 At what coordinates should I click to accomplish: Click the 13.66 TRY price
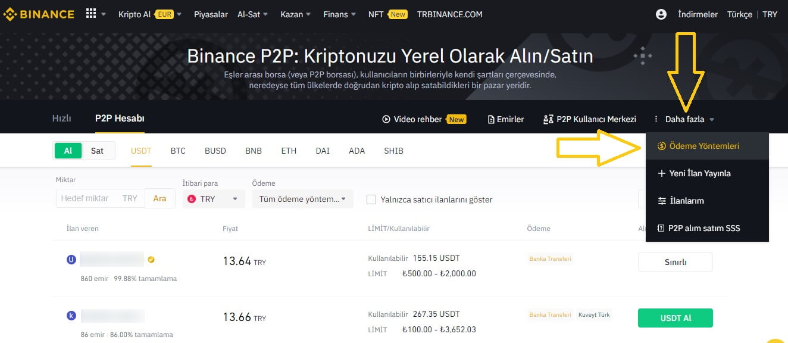tap(245, 317)
